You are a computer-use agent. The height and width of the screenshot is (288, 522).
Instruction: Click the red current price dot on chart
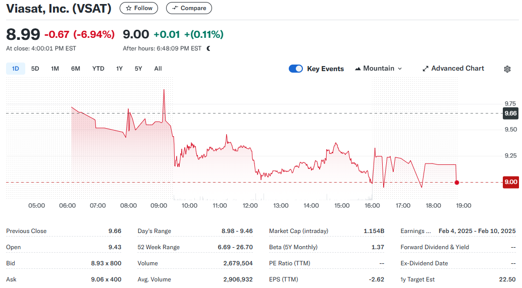coord(457,183)
